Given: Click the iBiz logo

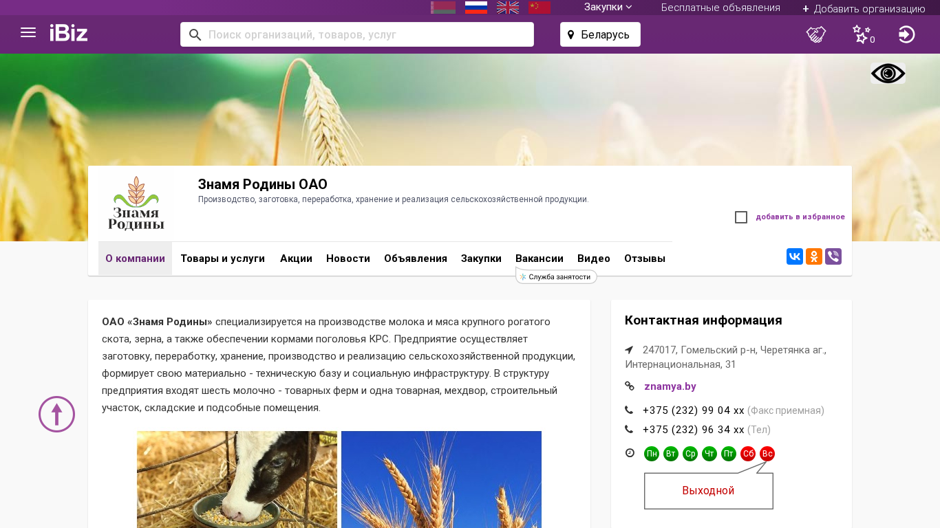Looking at the screenshot, I should click(69, 33).
